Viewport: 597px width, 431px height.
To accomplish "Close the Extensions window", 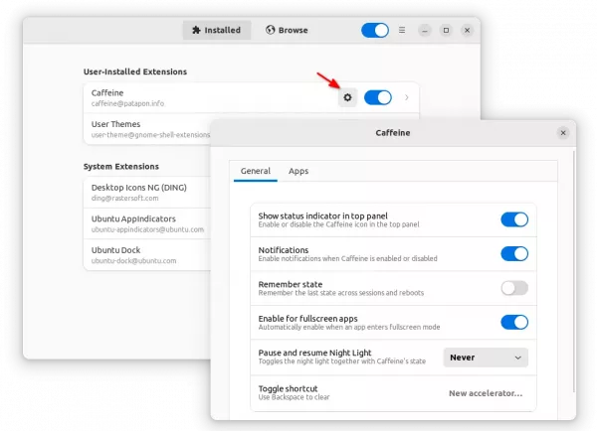I will (x=467, y=31).
